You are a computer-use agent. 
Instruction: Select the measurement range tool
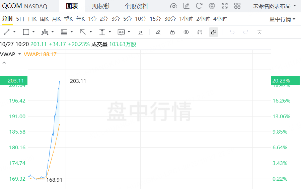point(102,32)
